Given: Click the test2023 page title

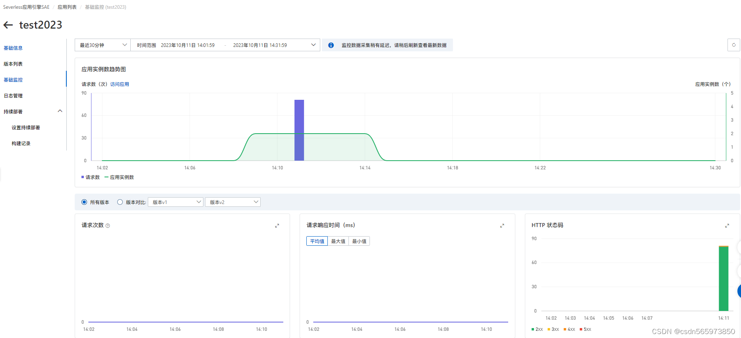Looking at the screenshot, I should pos(41,25).
